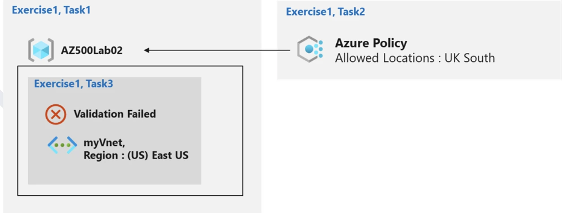This screenshot has width=564, height=214.
Task: Click white space inside the black outlined box
Action: (222, 134)
